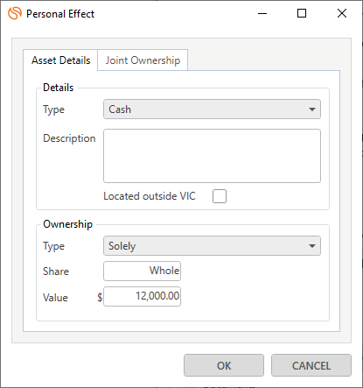This screenshot has height=388, width=363.
Task: Click the Value field showing 12,000.00
Action: pos(142,296)
